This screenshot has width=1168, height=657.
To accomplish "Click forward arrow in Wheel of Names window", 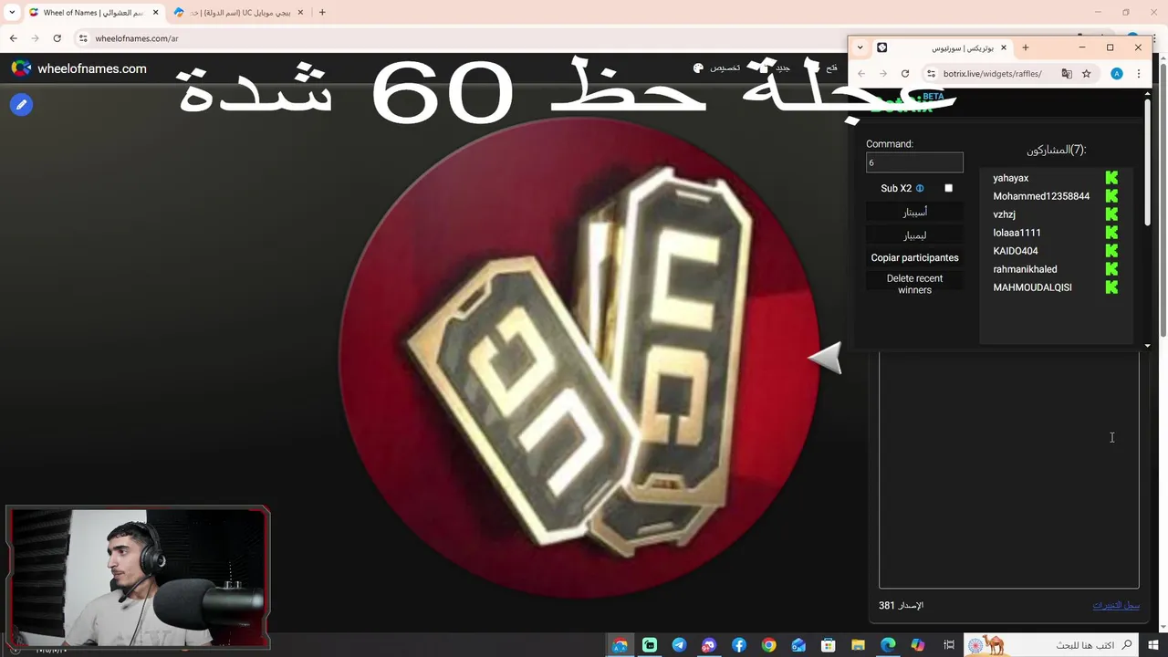I will coord(35,38).
